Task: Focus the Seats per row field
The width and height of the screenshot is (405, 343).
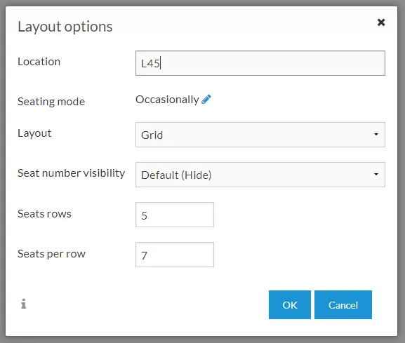Action: point(175,255)
